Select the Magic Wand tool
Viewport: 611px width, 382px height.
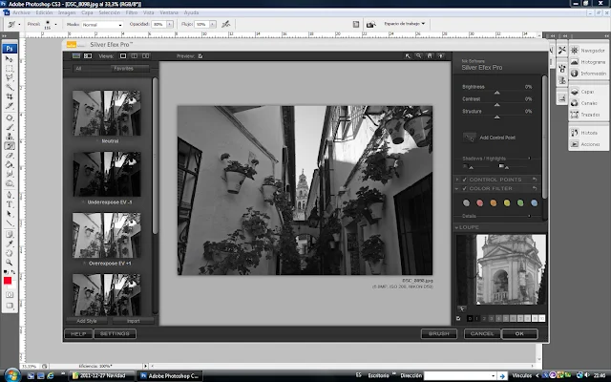pyautogui.click(x=9, y=87)
